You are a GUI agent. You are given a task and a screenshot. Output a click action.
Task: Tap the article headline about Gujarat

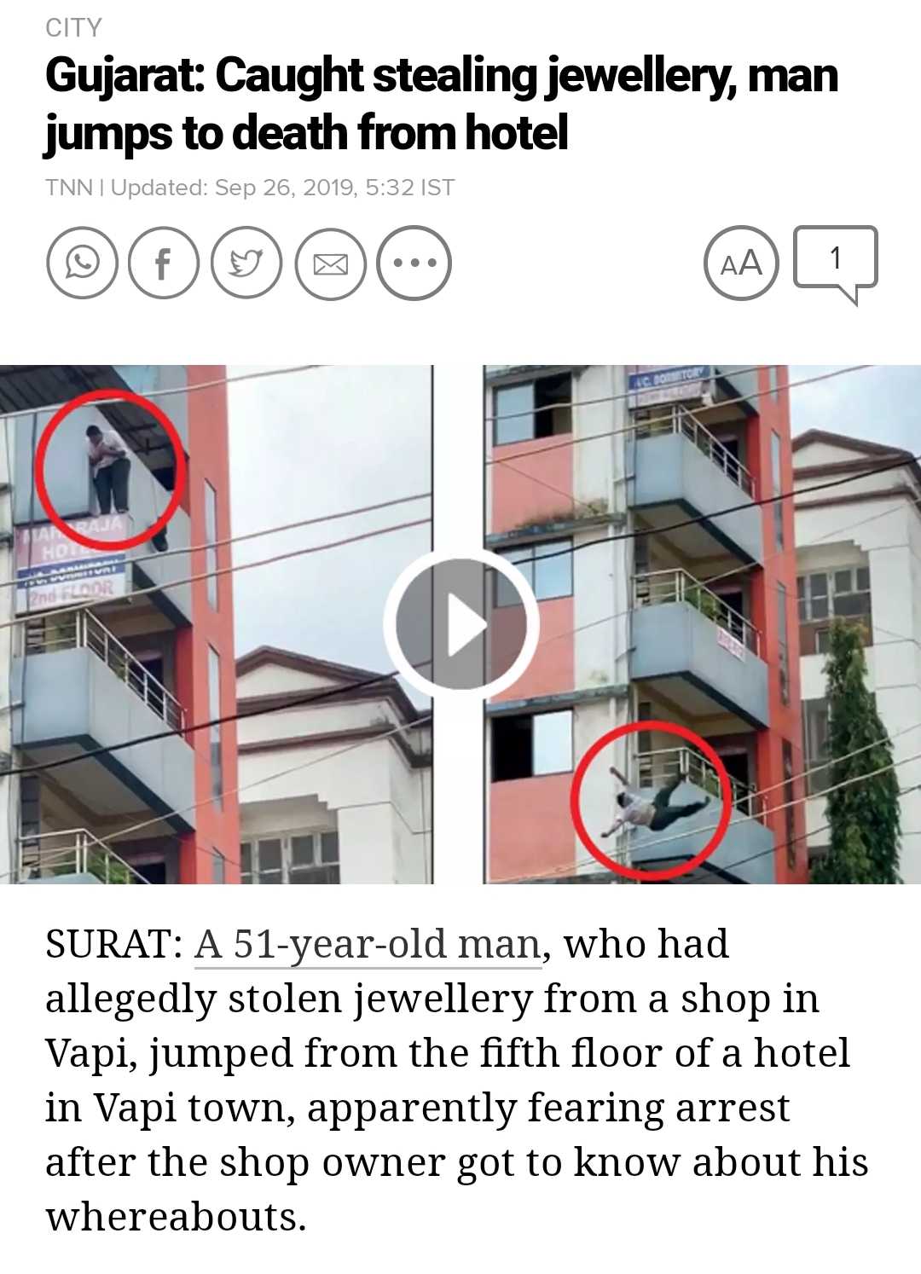coord(442,104)
